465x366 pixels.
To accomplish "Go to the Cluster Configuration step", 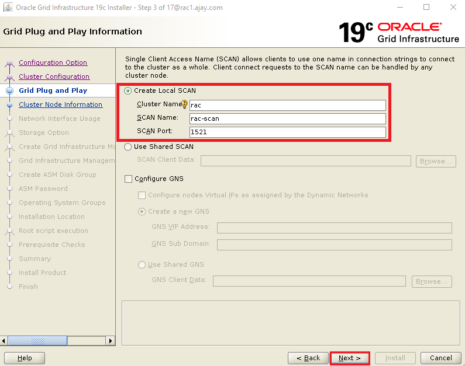I will (54, 76).
